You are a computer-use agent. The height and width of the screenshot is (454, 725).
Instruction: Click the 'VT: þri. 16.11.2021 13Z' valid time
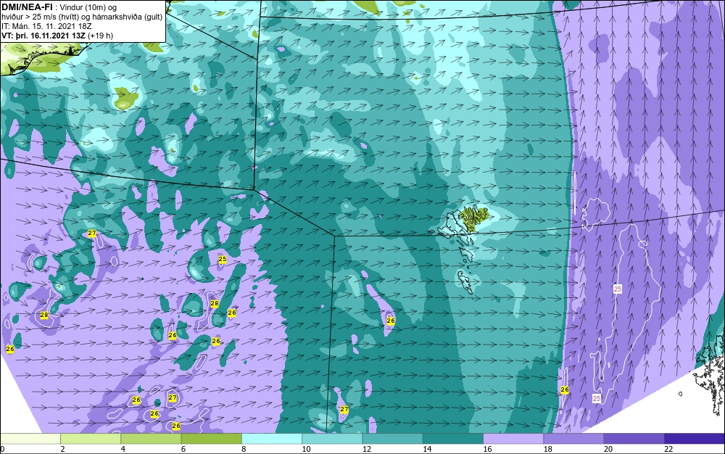[43, 36]
